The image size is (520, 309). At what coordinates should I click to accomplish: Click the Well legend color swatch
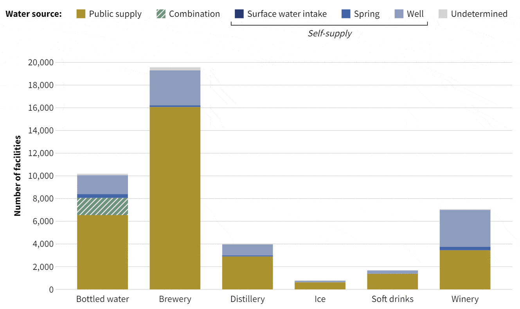(399, 14)
